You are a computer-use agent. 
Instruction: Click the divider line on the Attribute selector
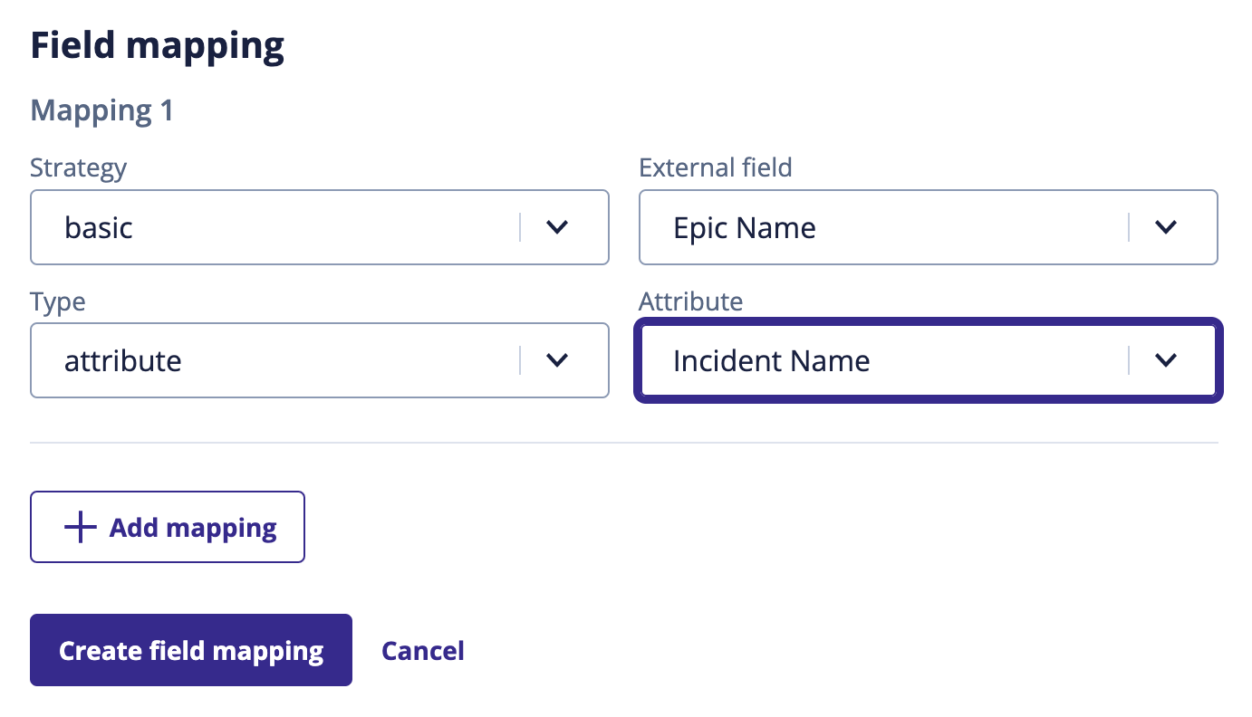(1129, 360)
